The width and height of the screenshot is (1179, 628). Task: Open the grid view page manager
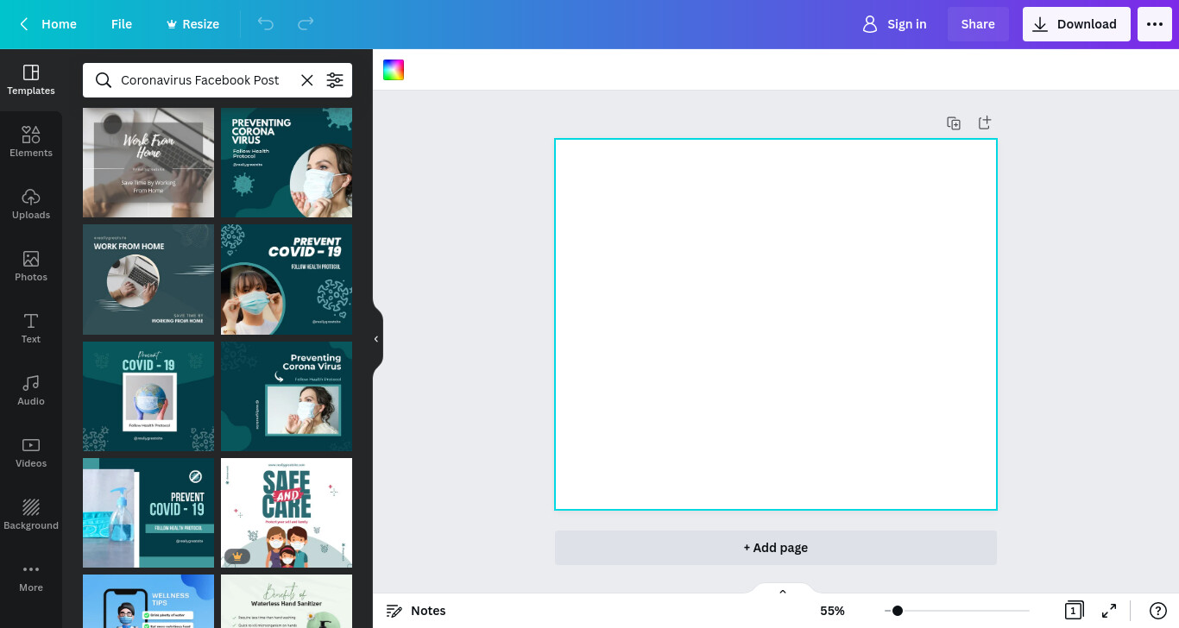[1074, 611]
